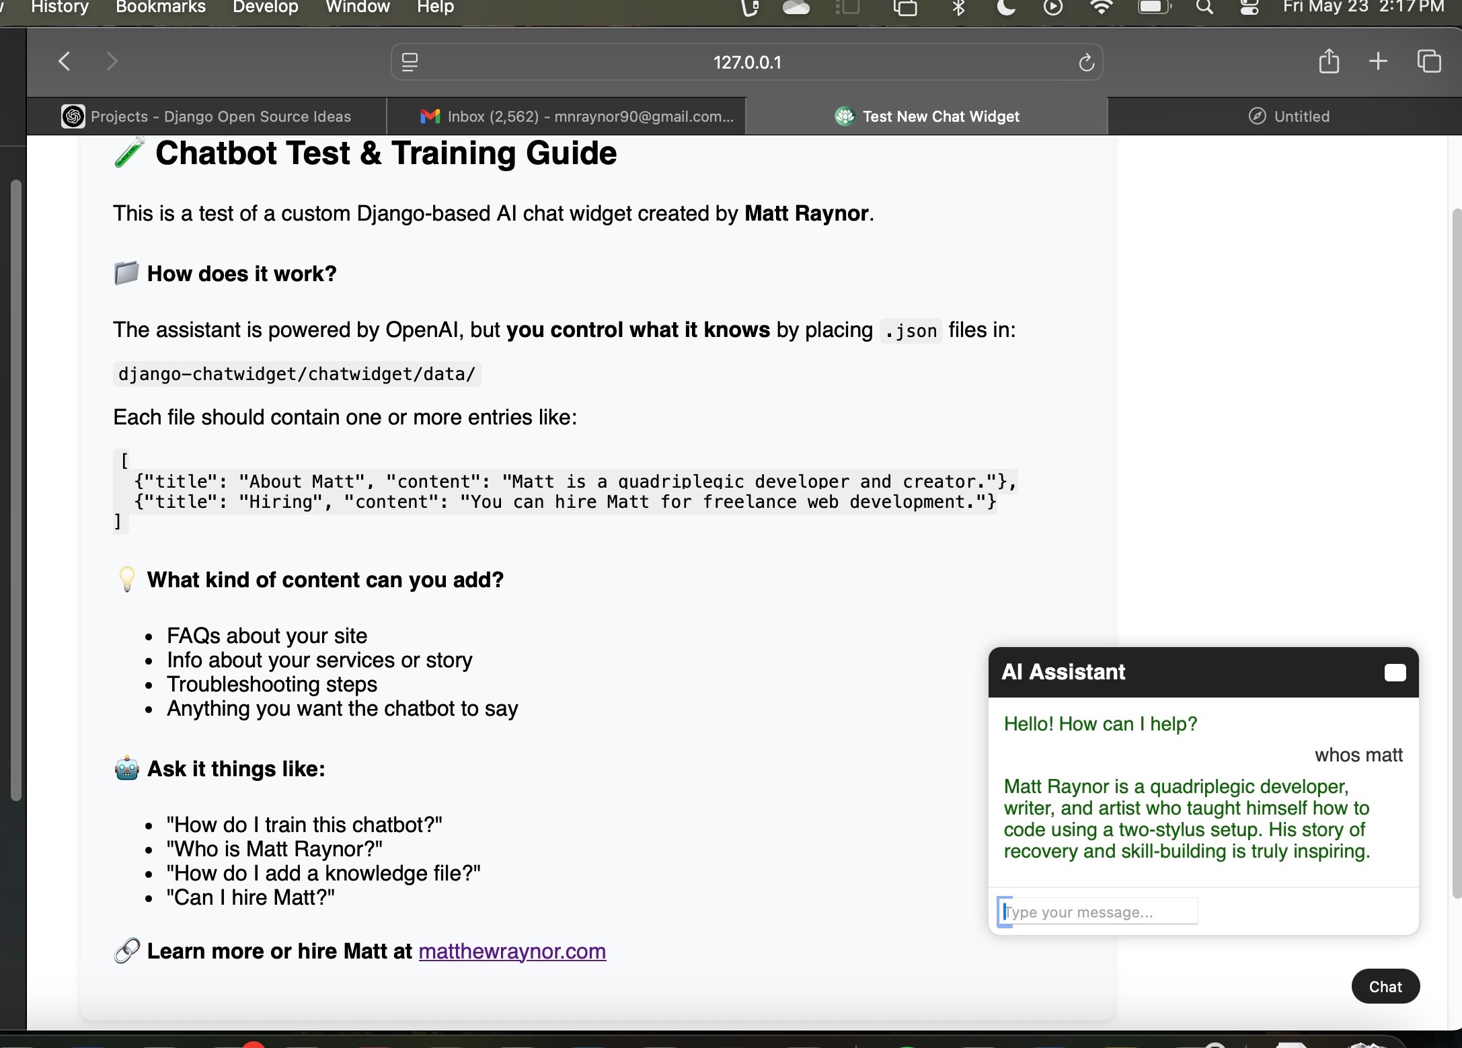Minimize the AI Assistant chat panel
1462x1048 pixels.
(1395, 673)
